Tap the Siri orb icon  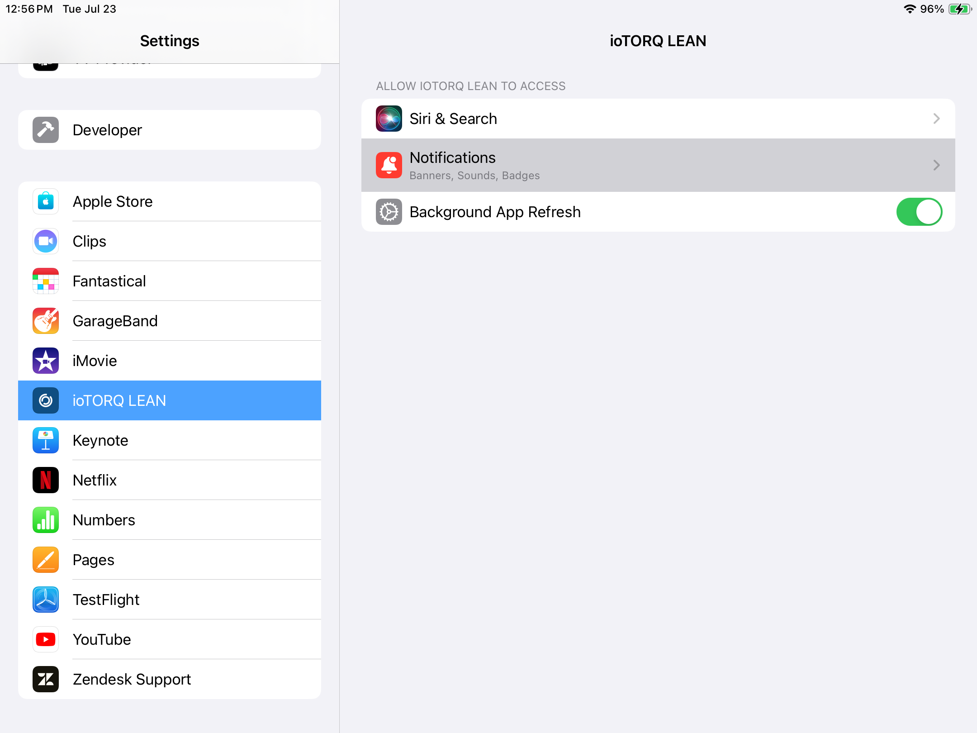tap(389, 119)
